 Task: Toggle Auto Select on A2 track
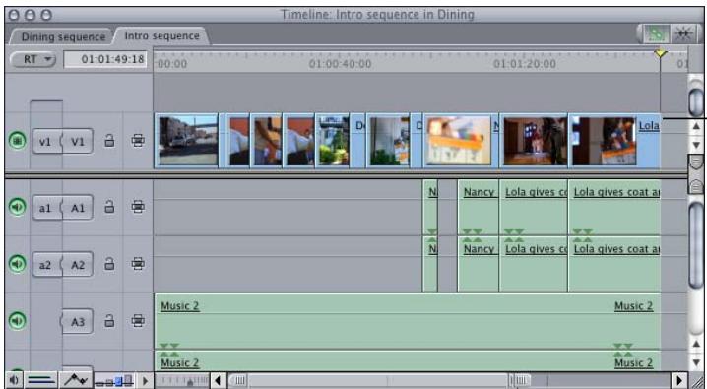tap(138, 264)
